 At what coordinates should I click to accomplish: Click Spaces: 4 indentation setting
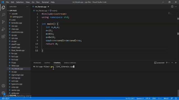[x=140, y=98]
